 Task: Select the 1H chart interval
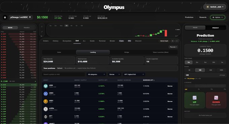[x=66, y=26]
